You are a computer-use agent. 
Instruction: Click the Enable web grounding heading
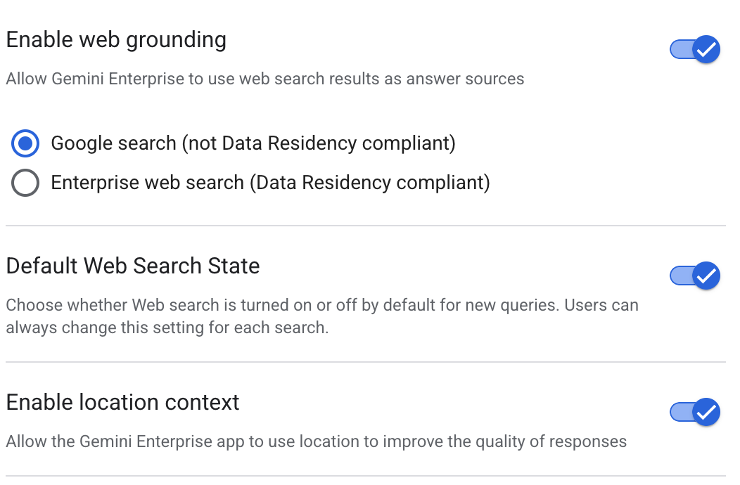(x=115, y=40)
